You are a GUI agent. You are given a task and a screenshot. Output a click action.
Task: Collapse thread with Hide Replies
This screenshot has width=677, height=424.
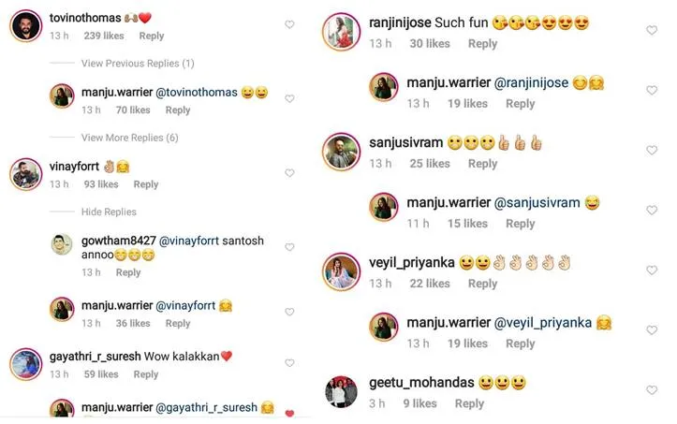tap(109, 212)
